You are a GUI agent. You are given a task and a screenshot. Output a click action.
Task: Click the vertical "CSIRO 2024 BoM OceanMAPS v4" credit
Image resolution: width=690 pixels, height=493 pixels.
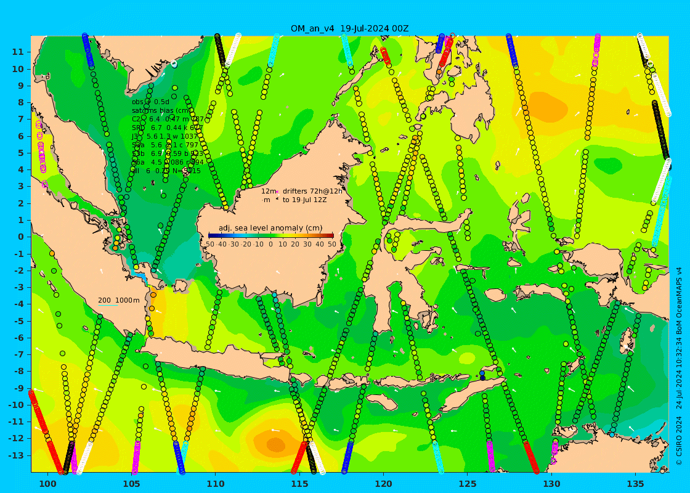(679, 366)
